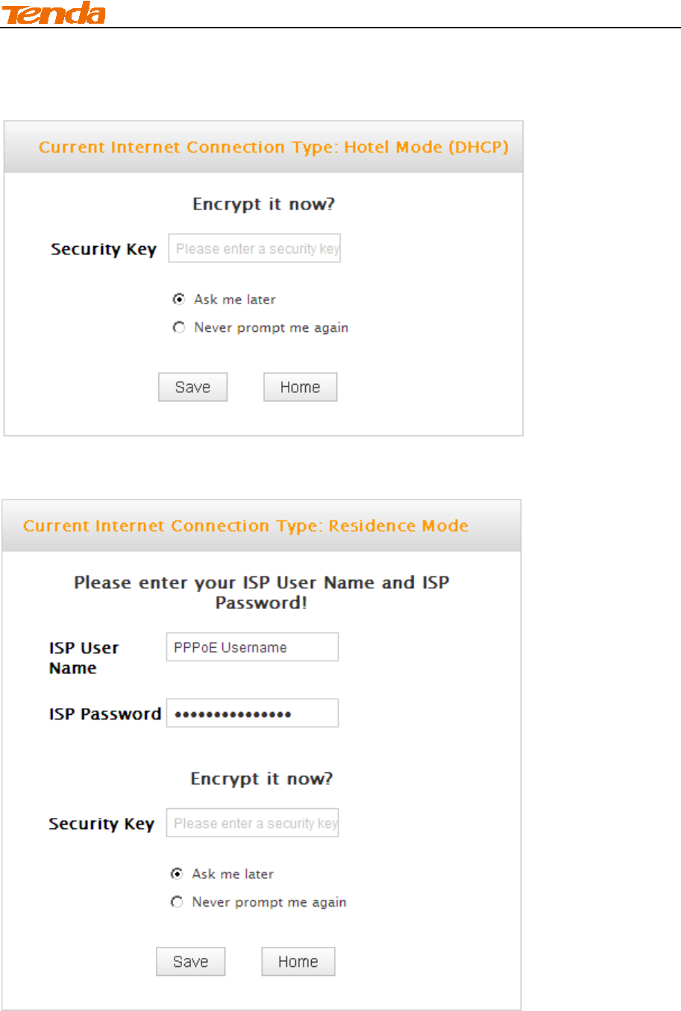Click the ISP User Name and Password prompt heading
This screenshot has width=681, height=1011.
pyautogui.click(x=261, y=593)
